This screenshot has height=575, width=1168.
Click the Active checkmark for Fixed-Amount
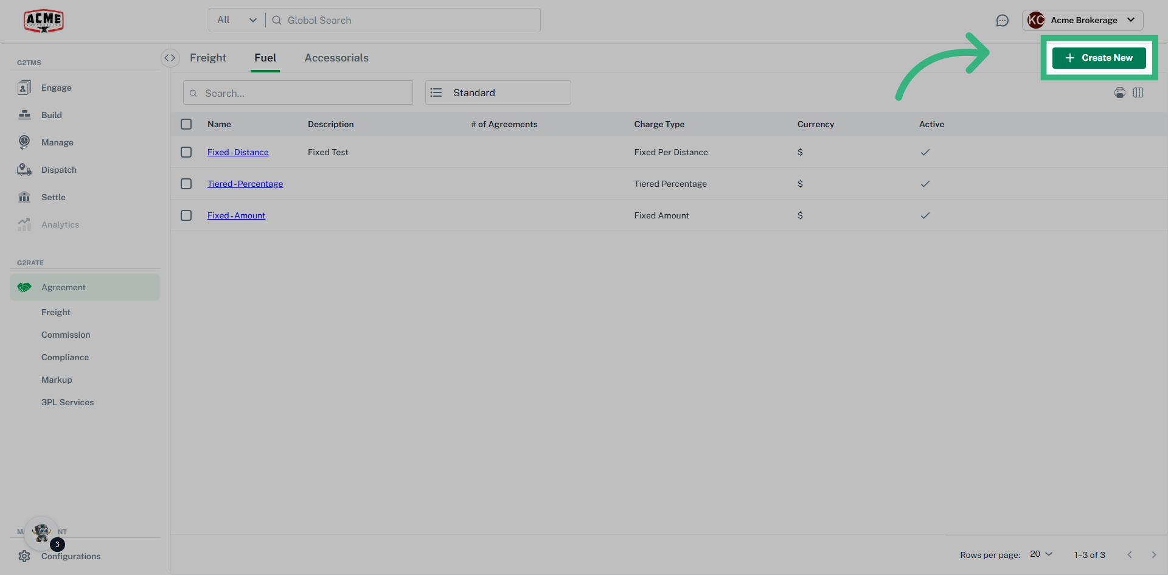pyautogui.click(x=925, y=215)
